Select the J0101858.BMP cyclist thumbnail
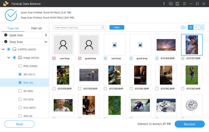This screenshot has width=209, height=132. (x=63, y=75)
